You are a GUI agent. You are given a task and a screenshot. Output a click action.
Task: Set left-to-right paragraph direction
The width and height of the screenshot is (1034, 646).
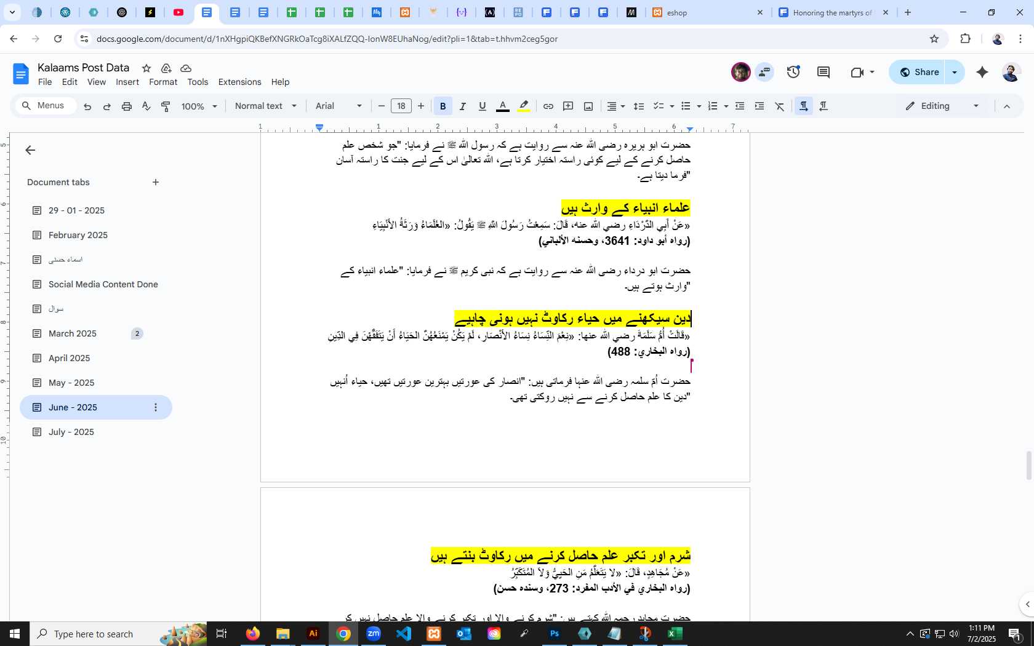(804, 106)
